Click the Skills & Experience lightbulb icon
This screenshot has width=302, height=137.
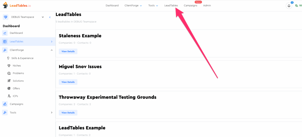[9, 58]
